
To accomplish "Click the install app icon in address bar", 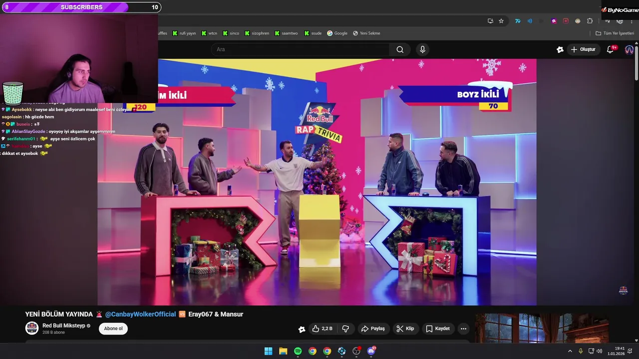I will coord(490,21).
